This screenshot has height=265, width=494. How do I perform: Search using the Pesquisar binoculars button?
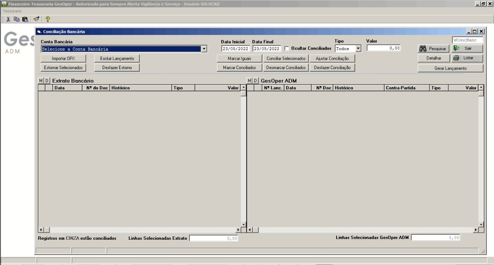coord(433,48)
